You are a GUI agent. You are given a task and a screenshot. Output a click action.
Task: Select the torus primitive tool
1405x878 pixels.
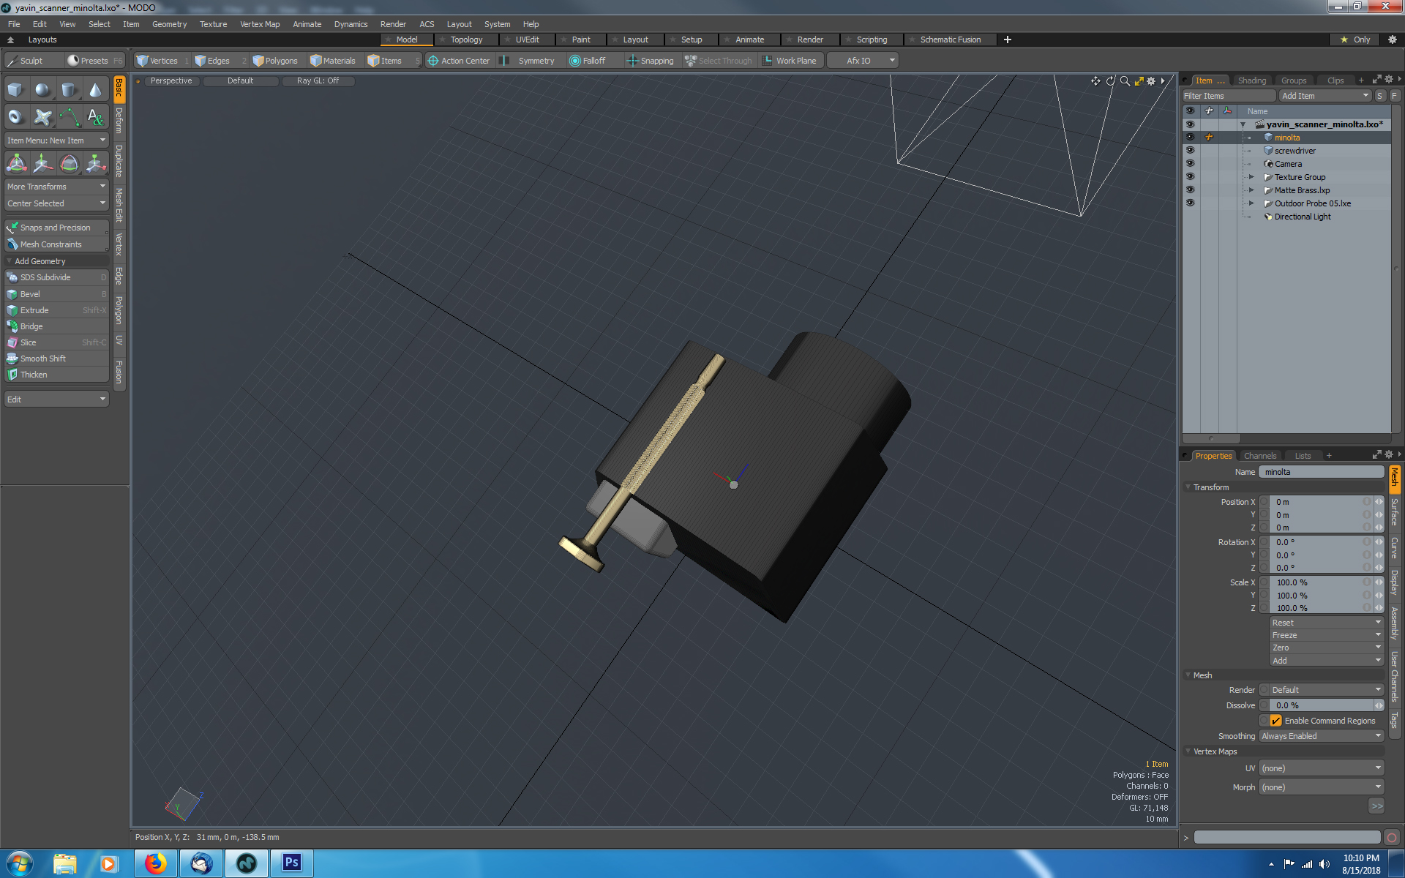pyautogui.click(x=15, y=116)
